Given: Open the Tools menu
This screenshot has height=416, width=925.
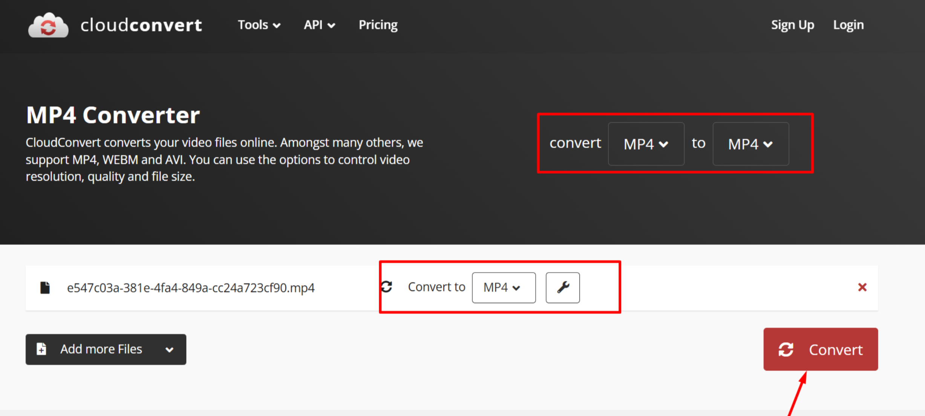Looking at the screenshot, I should pos(259,25).
